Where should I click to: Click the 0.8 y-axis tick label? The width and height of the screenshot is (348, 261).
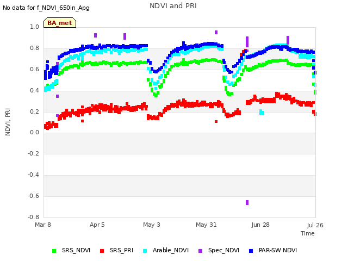[34, 48]
